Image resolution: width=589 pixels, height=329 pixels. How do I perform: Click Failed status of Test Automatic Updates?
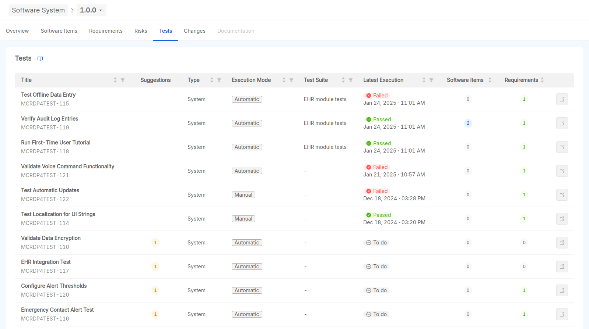(376, 191)
